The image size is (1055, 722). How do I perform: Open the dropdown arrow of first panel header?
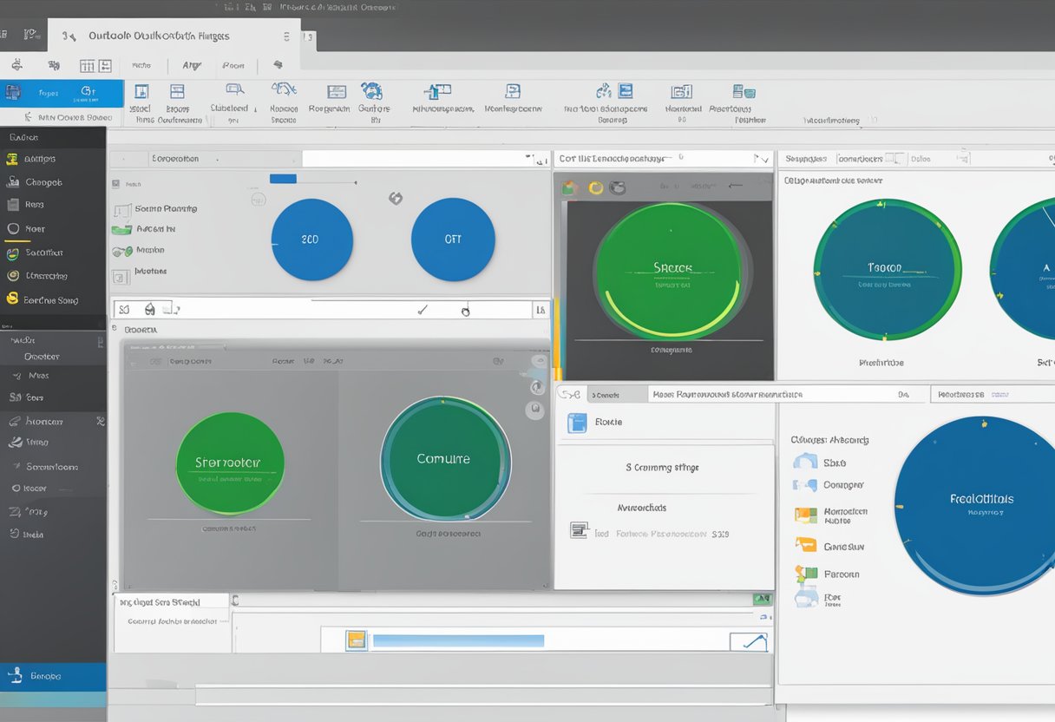(x=529, y=159)
